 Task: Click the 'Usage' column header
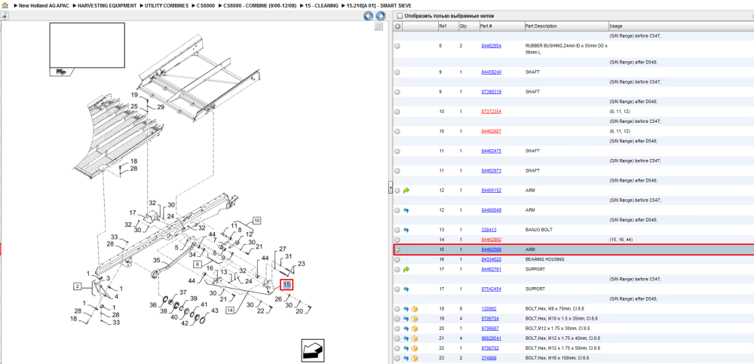click(681, 26)
